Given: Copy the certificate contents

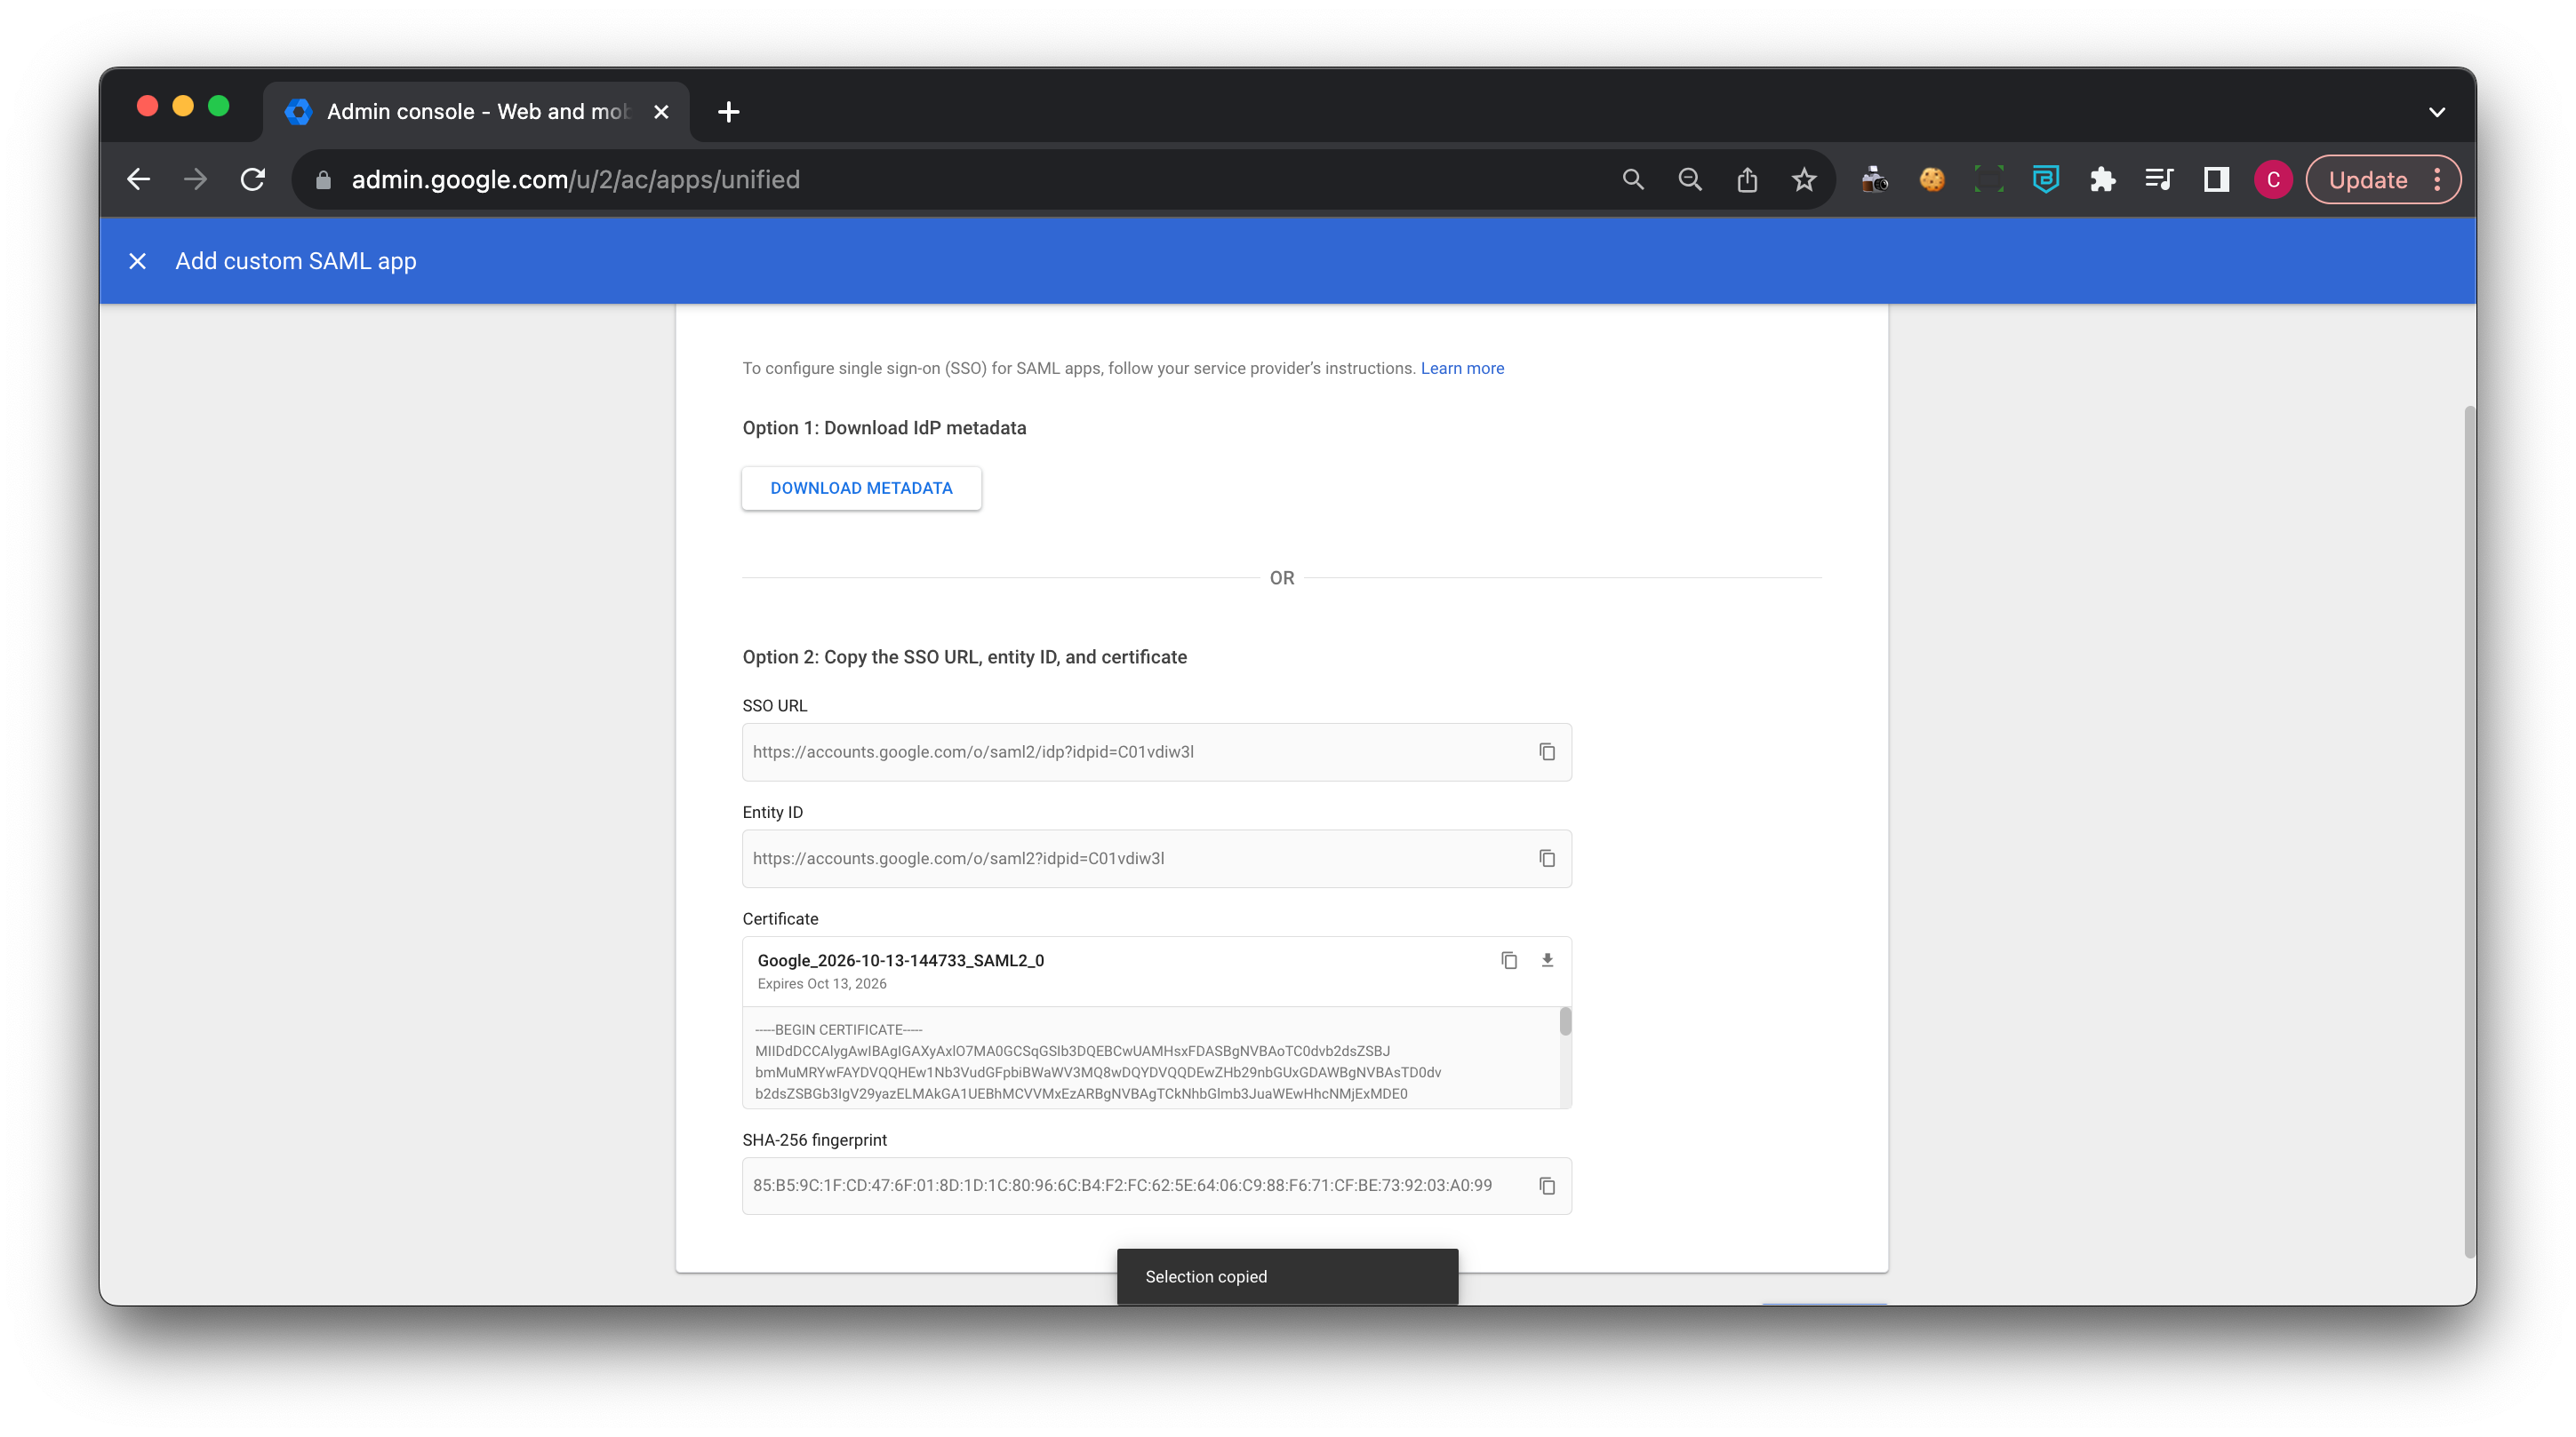Looking at the screenshot, I should click(x=1509, y=960).
